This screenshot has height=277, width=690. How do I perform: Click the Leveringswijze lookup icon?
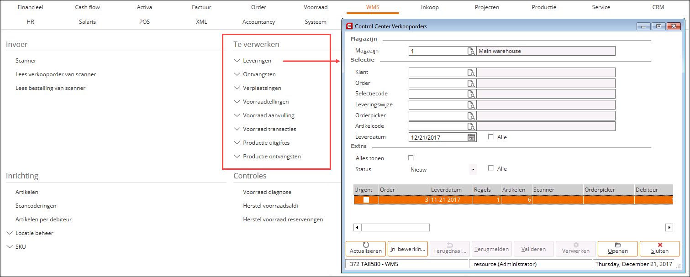click(471, 105)
